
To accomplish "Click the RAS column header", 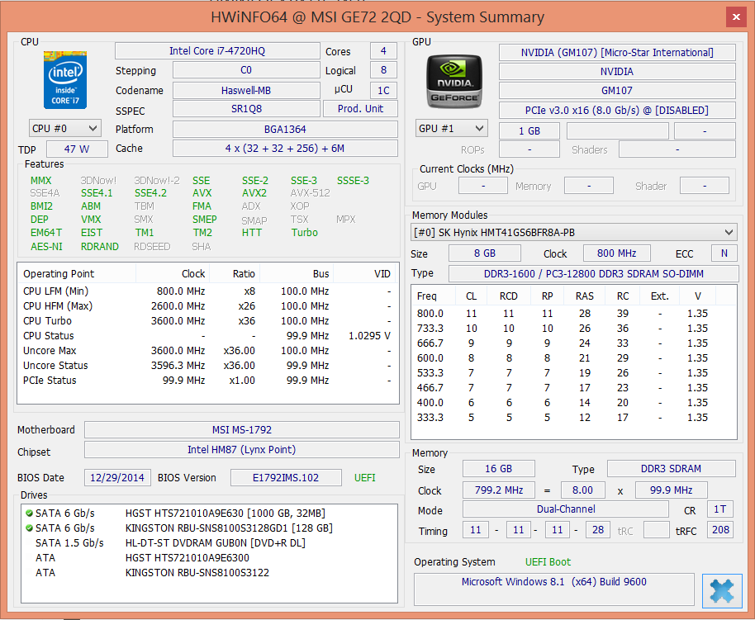I will 585,296.
